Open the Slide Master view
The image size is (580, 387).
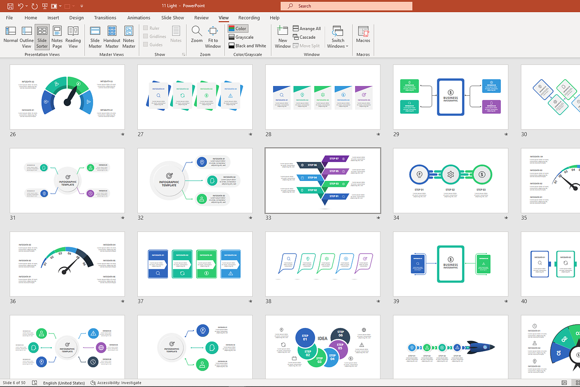click(95, 37)
